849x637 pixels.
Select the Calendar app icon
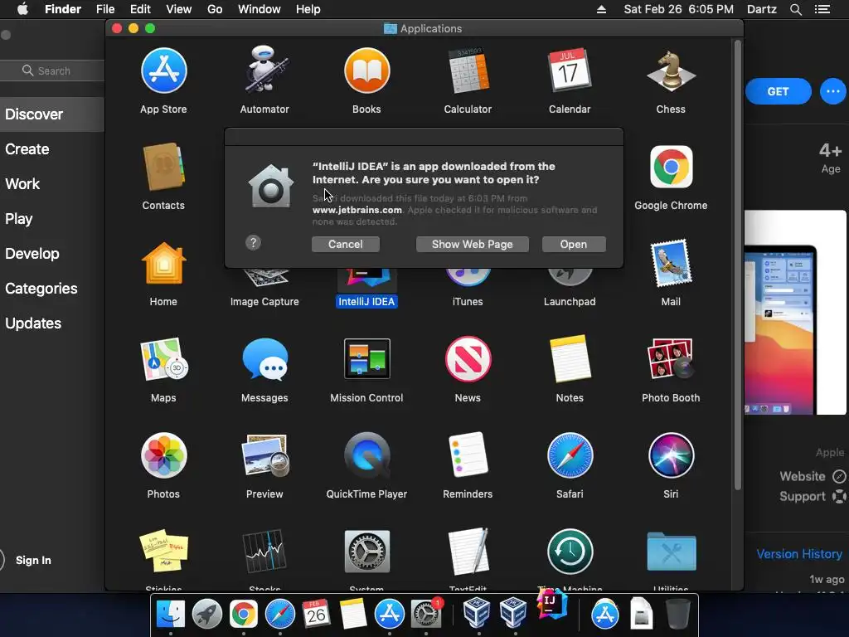click(x=569, y=71)
